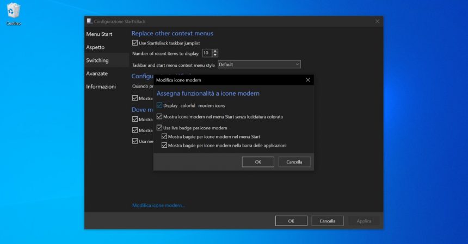The width and height of the screenshot is (468, 244).
Task: Toggle Display colorful modern icons checkbox
Action: (159, 105)
